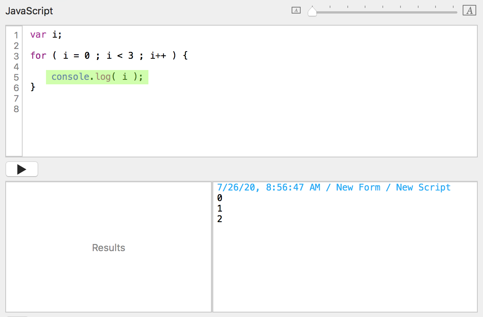Click the closing brace on line 6

[x=33, y=88]
